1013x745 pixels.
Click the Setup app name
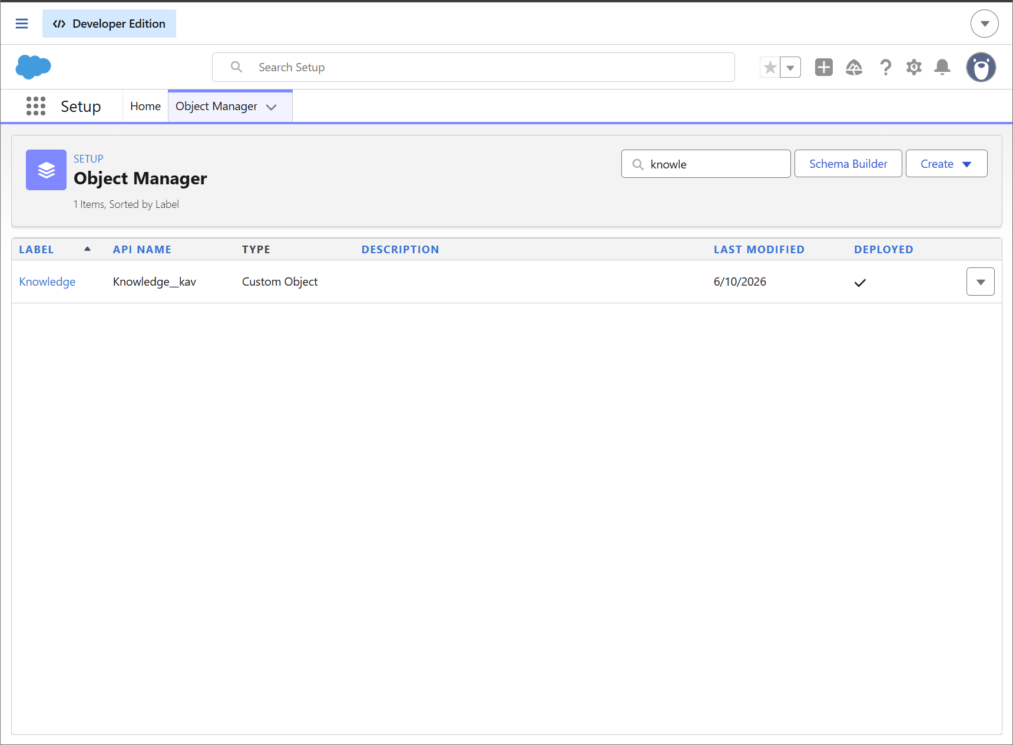[x=81, y=107]
